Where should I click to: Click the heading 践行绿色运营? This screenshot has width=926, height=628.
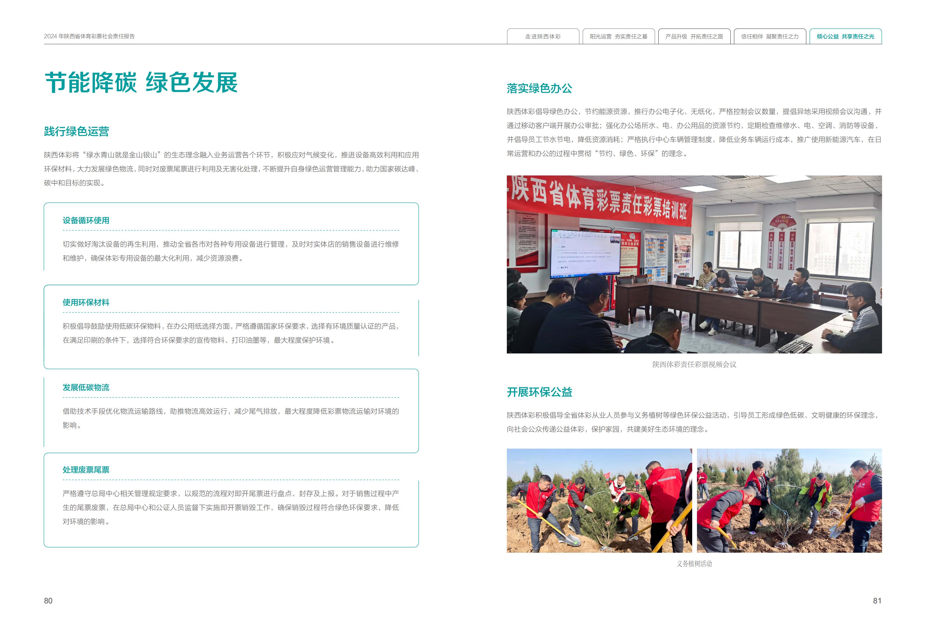pos(76,132)
